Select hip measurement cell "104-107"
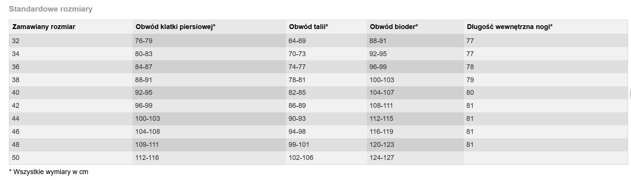Screen dimensions: 631x180 pos(382,93)
